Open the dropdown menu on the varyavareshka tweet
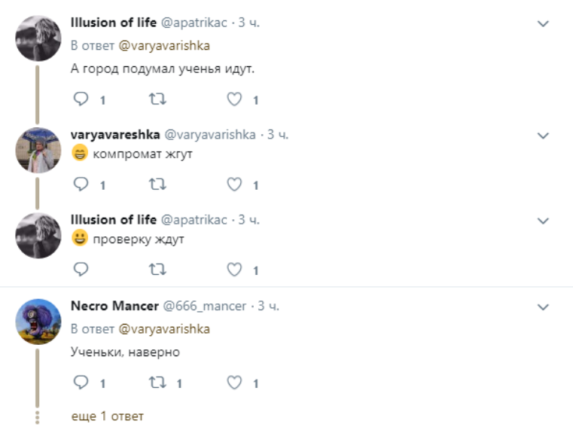The width and height of the screenshot is (573, 427). 543,136
